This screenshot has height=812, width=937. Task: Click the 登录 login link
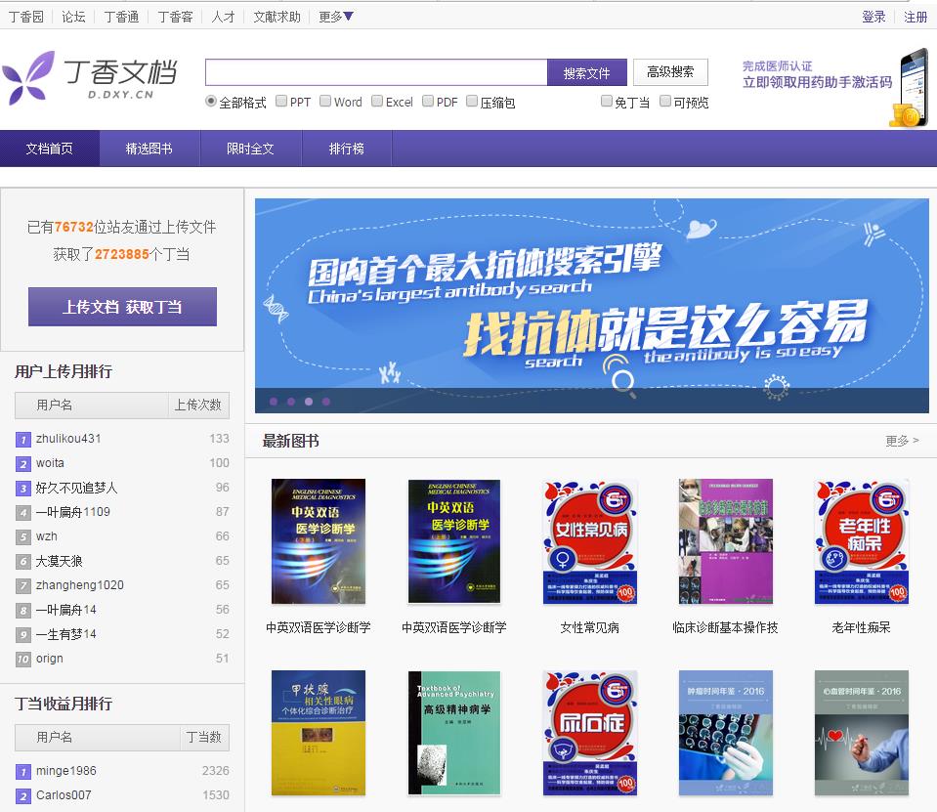[x=873, y=17]
